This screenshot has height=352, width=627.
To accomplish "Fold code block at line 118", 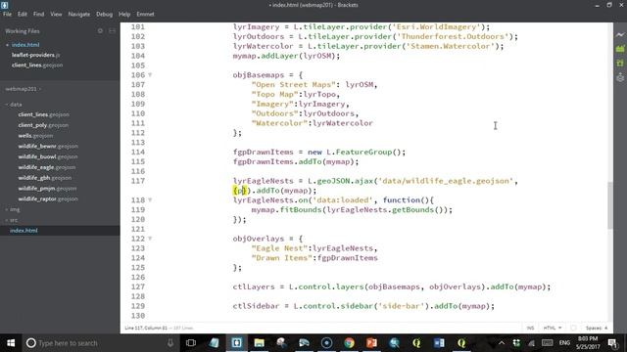I will coord(150,199).
